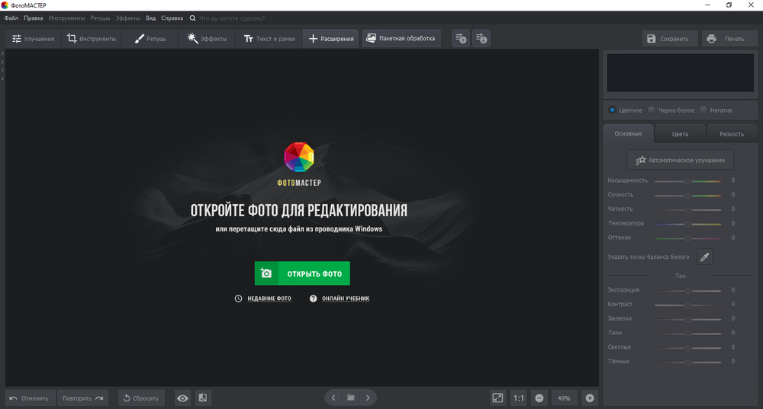Go to next photo with right arrow
The height and width of the screenshot is (409, 763).
coord(368,398)
